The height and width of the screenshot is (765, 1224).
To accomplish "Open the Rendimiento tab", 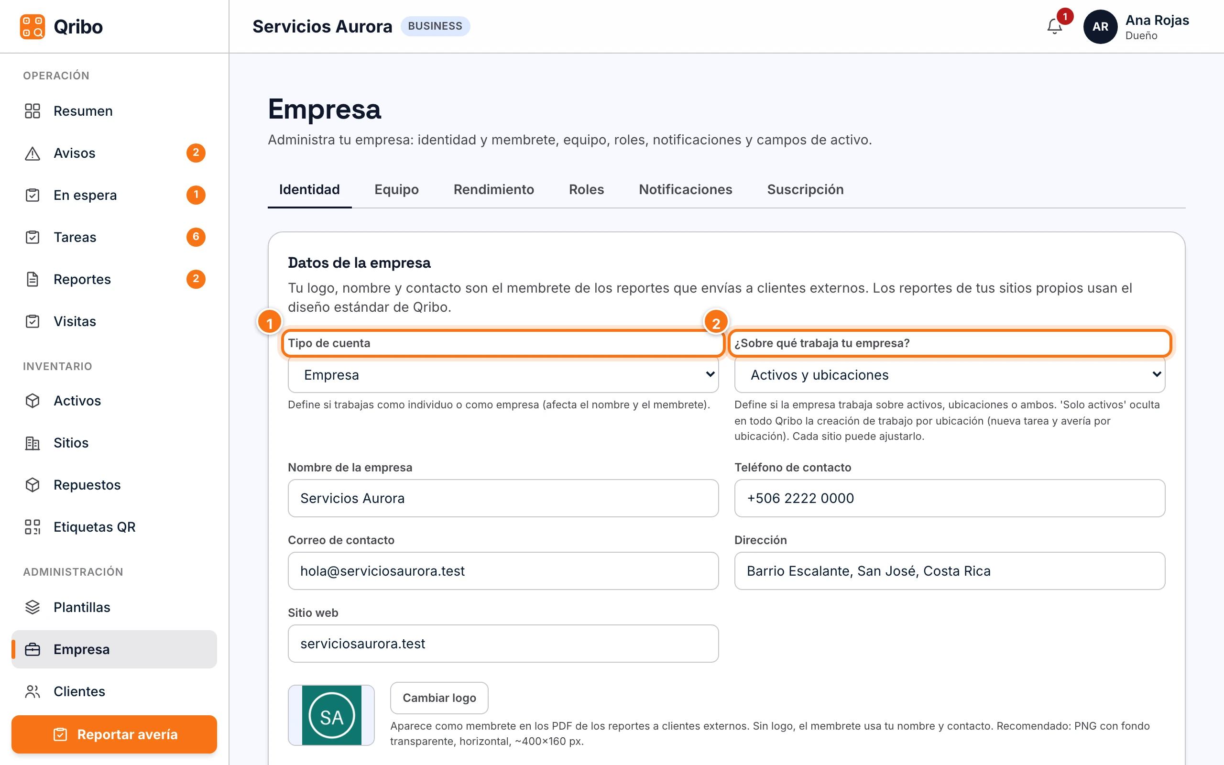I will pos(493,189).
